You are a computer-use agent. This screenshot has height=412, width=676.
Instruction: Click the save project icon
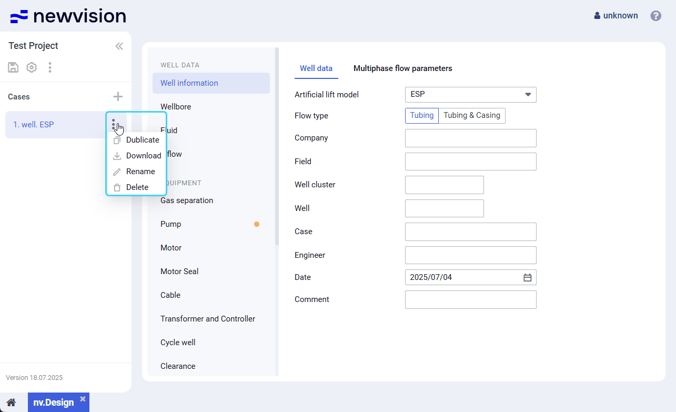13,67
